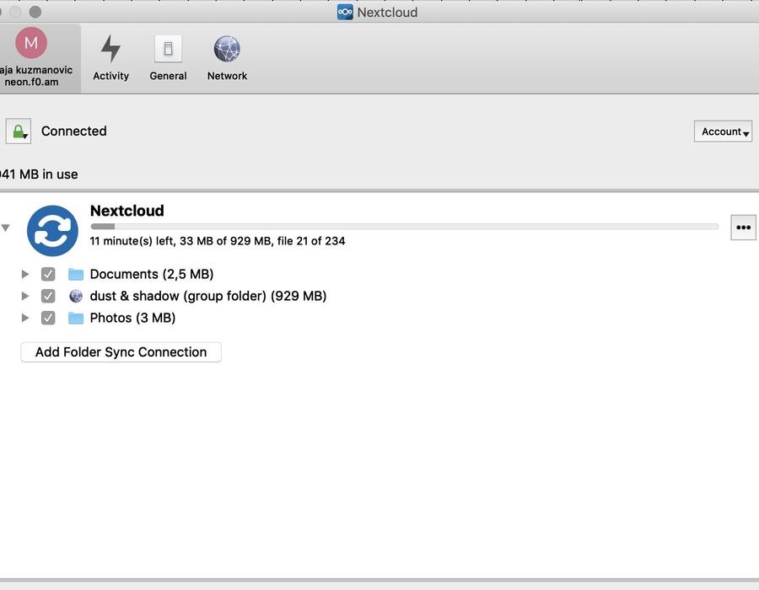This screenshot has width=759, height=590.
Task: Click the bold Nextcloud folder heading
Action: click(x=126, y=211)
